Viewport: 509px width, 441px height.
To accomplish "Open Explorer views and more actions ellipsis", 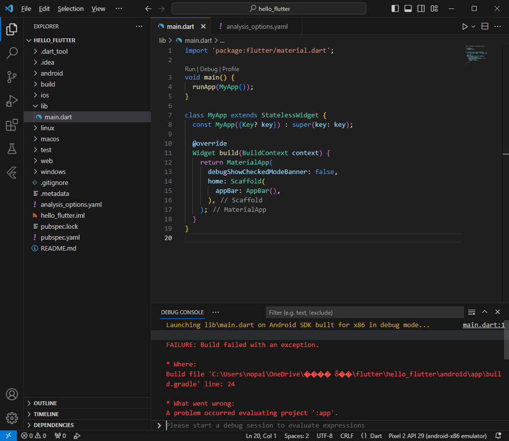I will pyautogui.click(x=139, y=26).
